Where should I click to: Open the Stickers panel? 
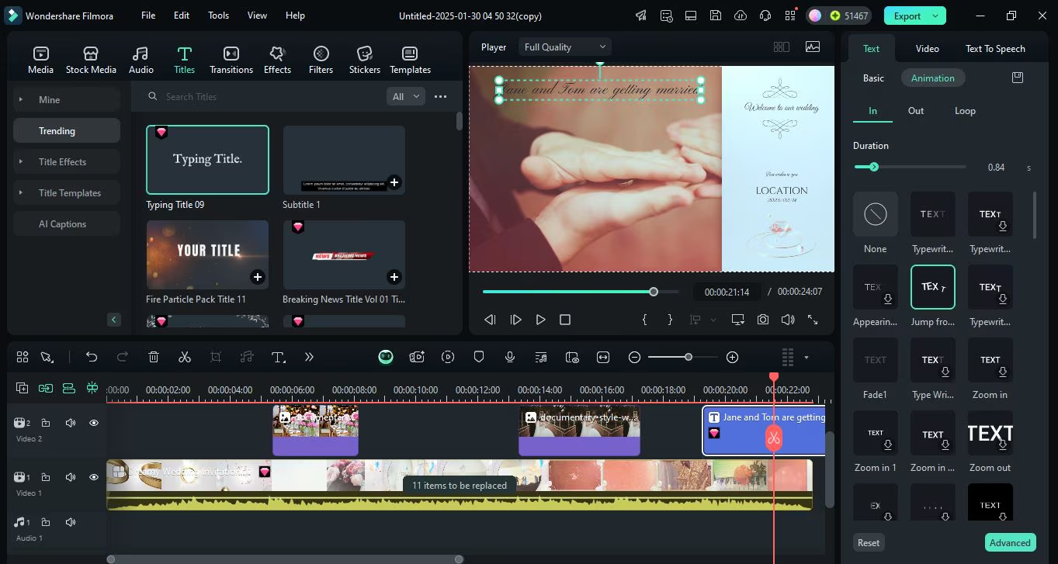click(x=365, y=60)
